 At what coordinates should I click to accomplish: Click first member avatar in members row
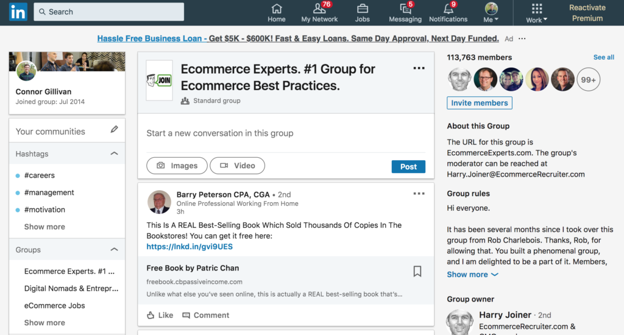point(459,79)
